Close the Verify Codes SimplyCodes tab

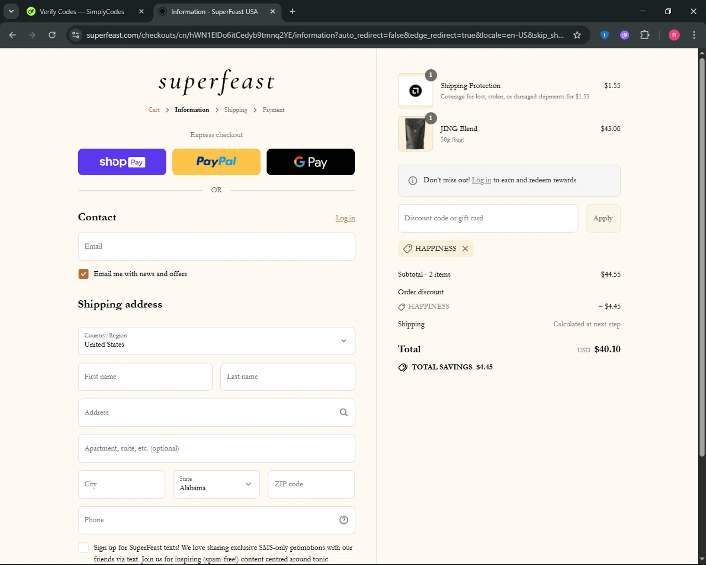click(x=141, y=11)
